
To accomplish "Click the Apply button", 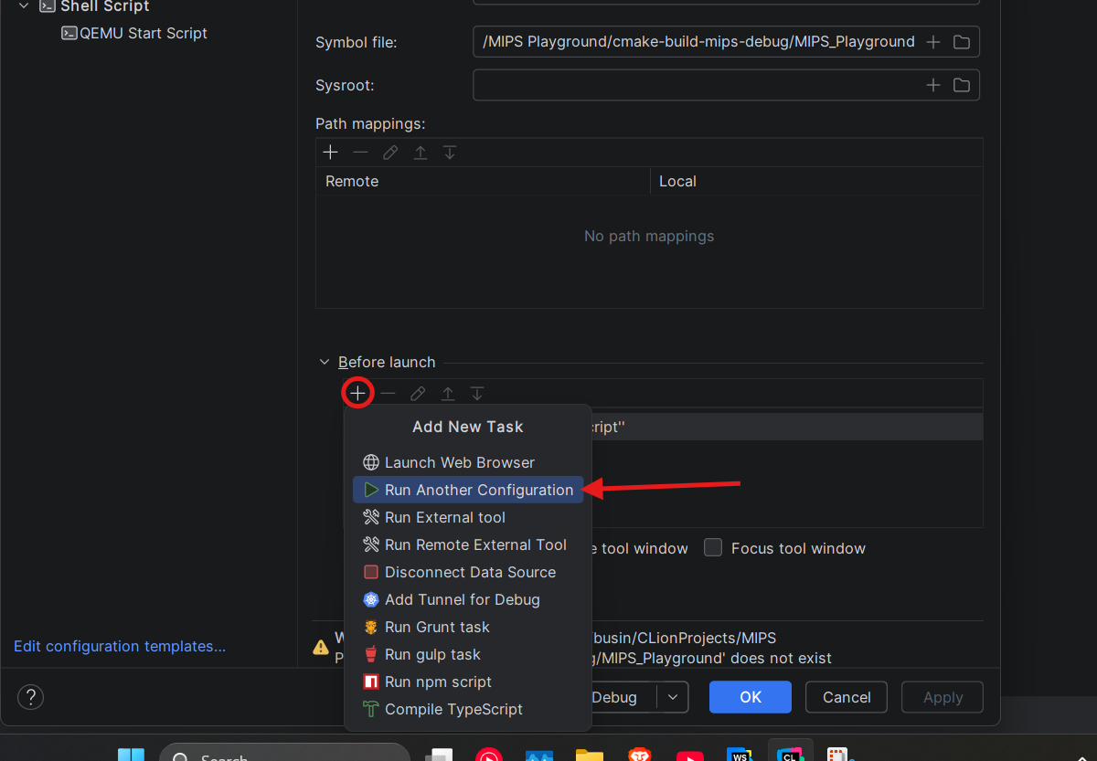I will (x=943, y=697).
